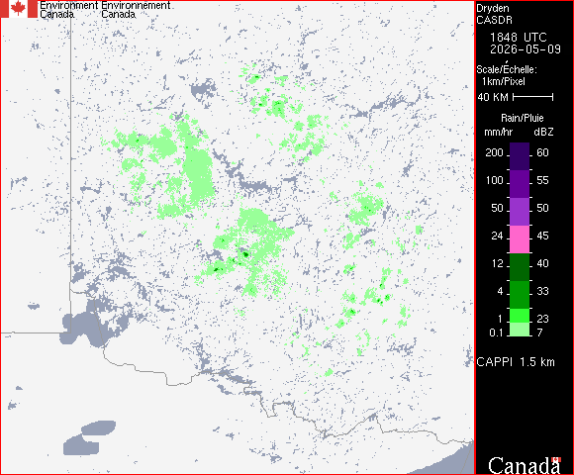The height and width of the screenshot is (475, 574).
Task: Select the 33 dBZ green swatch
Action: pos(520,295)
